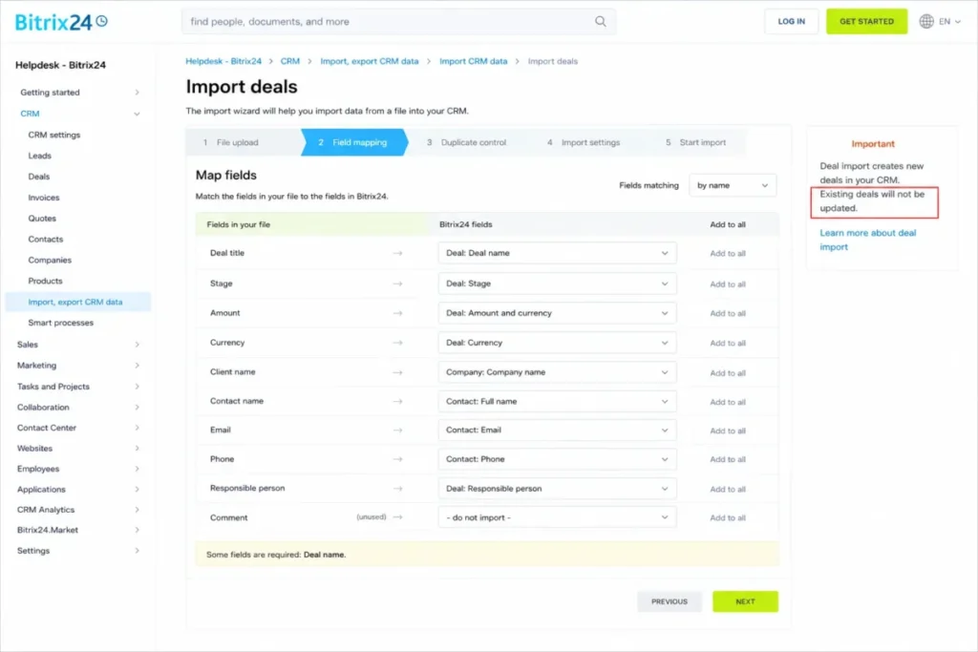The image size is (978, 652).
Task: Click Add to all for Stage row
Action: point(727,284)
